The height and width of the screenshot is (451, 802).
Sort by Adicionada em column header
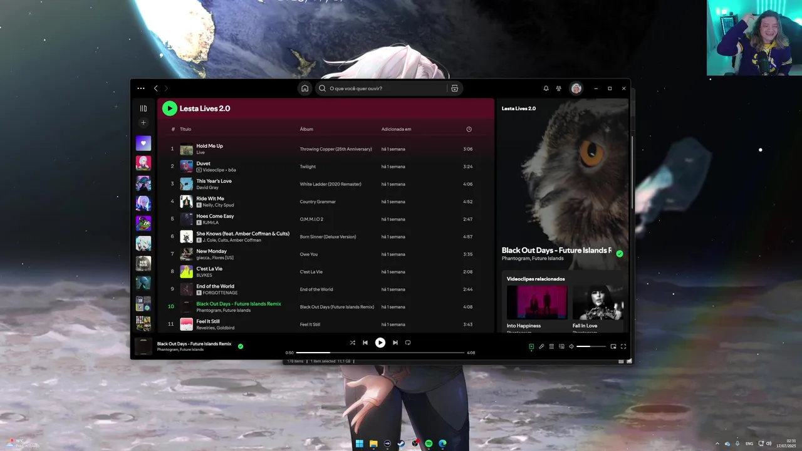(x=396, y=129)
